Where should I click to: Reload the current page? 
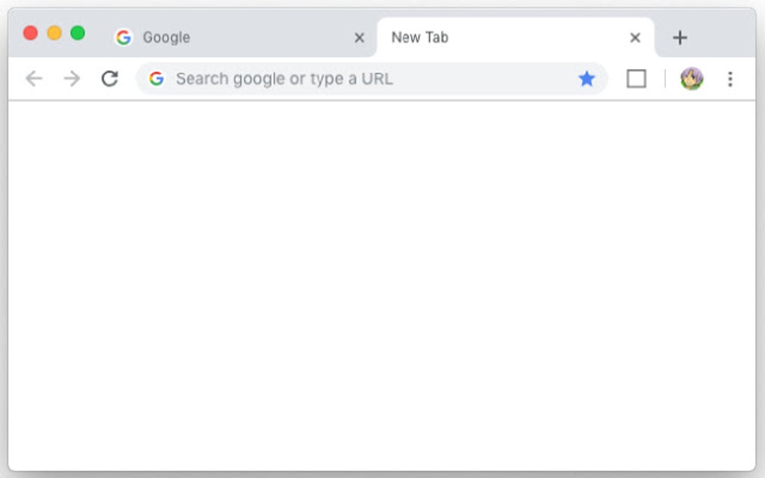109,79
